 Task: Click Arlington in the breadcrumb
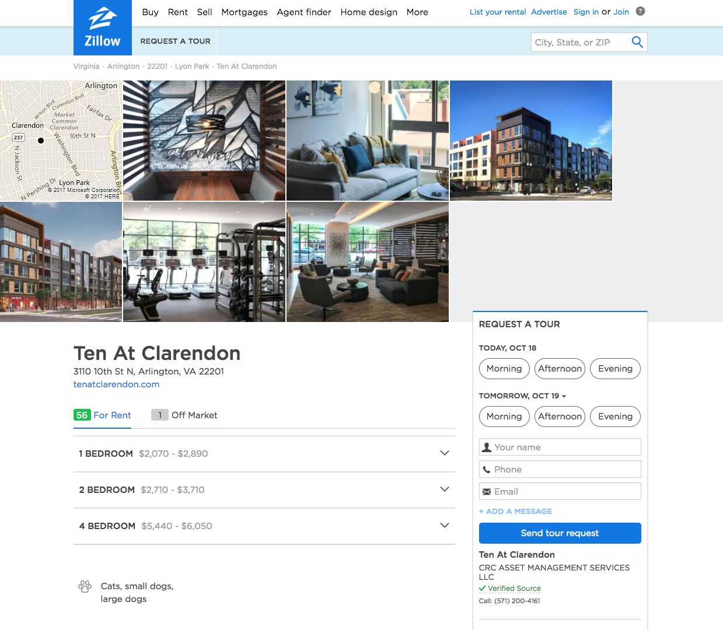click(123, 66)
